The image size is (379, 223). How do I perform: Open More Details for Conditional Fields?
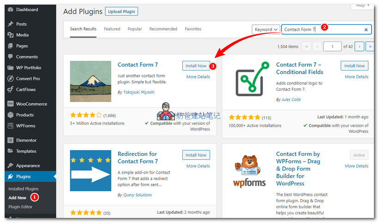(356, 77)
